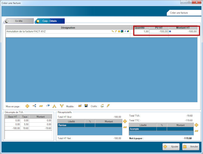This screenshot has height=154, width=203.
Task: Click the color circle icon in the designation row
Action: pos(128,32)
